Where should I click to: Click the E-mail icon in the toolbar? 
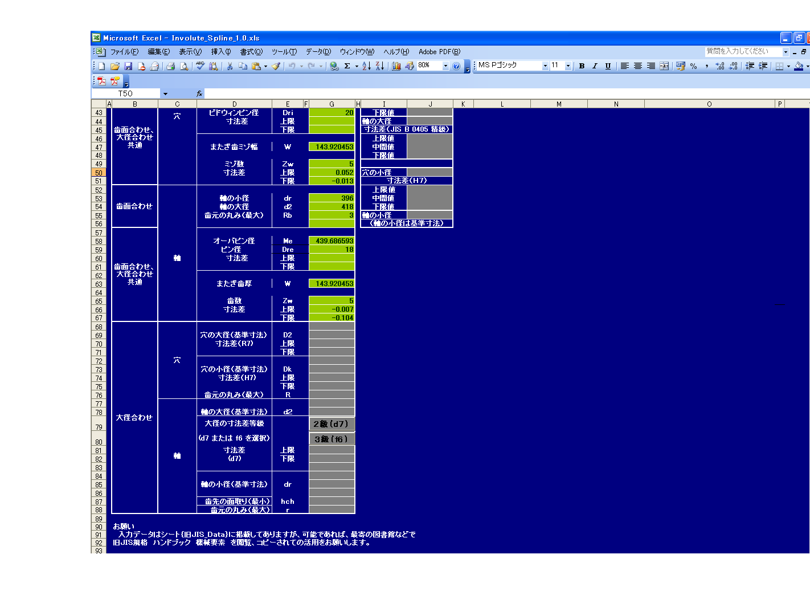tap(154, 66)
